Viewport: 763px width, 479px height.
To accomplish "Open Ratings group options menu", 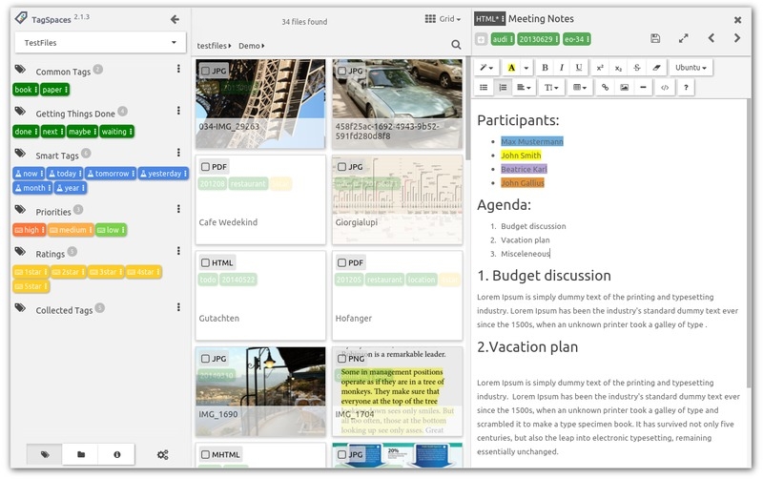I will point(178,251).
